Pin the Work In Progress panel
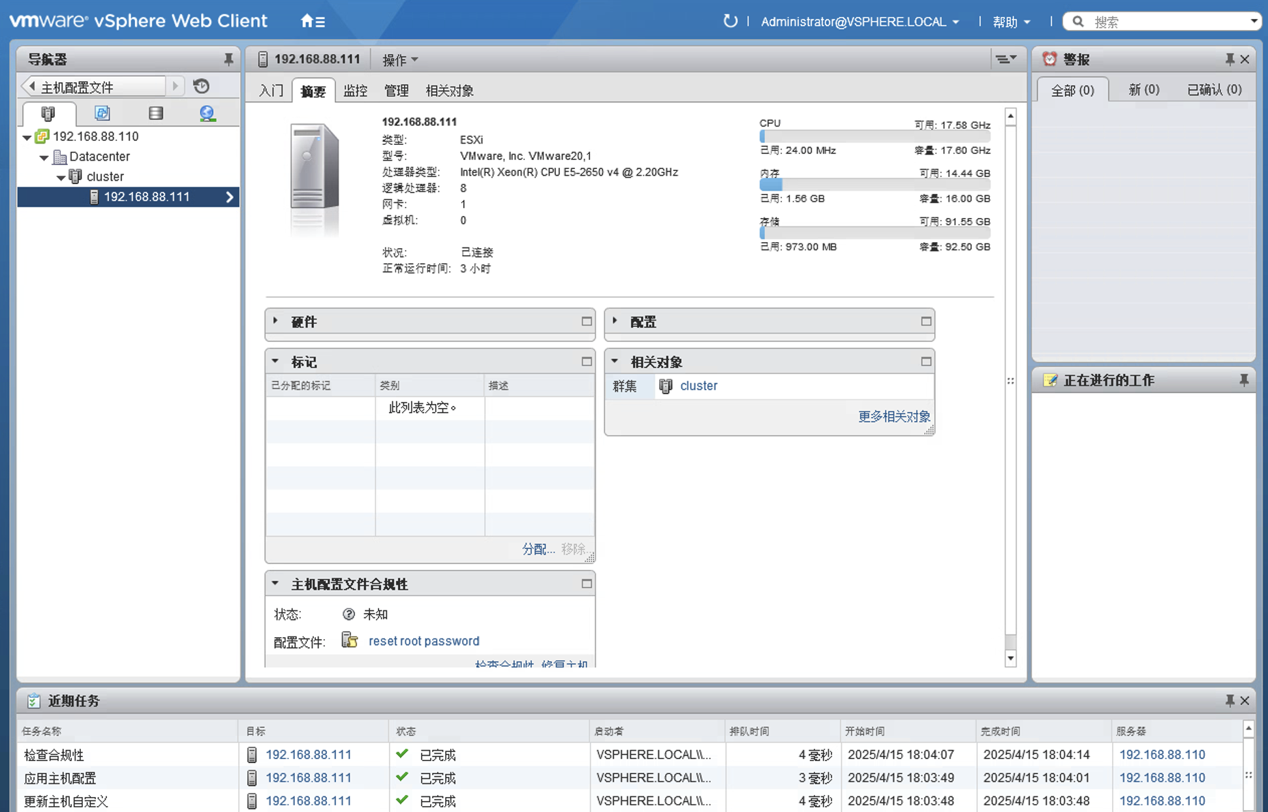1268x812 pixels. coord(1244,380)
